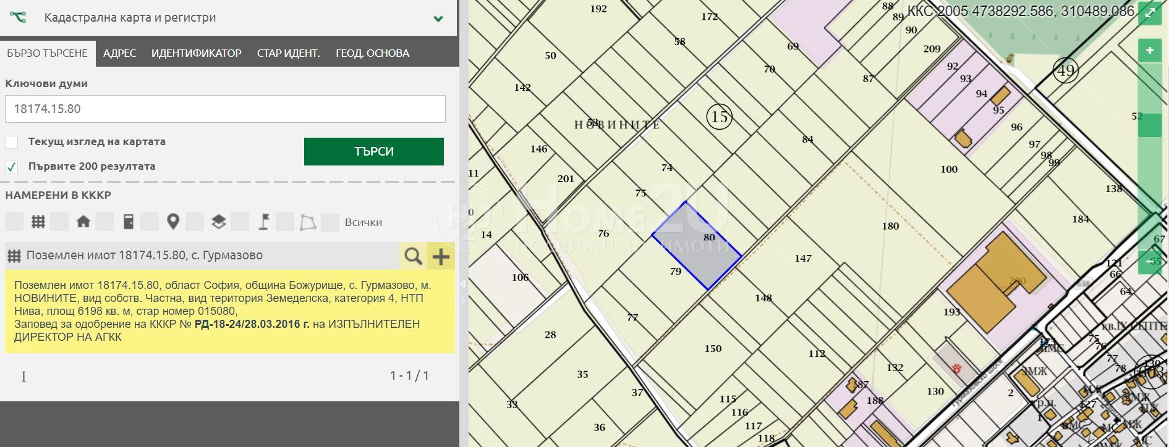Enable 'Текущ изглед на картата' checkbox
Screen dimensions: 1169x447
[x=12, y=142]
